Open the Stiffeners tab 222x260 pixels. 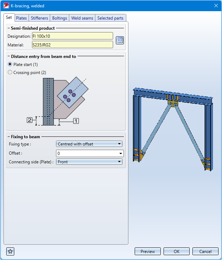[39, 18]
